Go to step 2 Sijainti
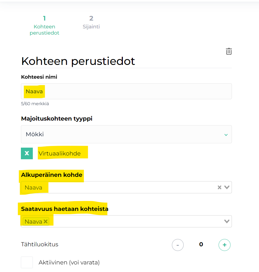Image resolution: width=259 pixels, height=272 pixels. [x=91, y=22]
